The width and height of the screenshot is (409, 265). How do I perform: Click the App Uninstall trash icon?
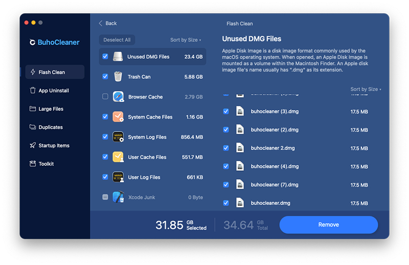[33, 91]
